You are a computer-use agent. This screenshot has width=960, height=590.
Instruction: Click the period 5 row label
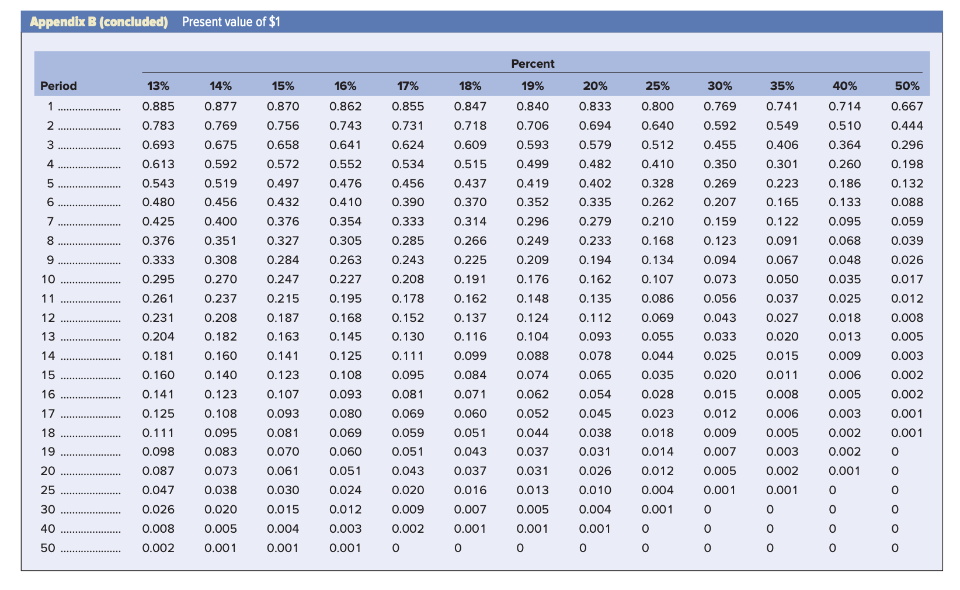click(x=51, y=183)
